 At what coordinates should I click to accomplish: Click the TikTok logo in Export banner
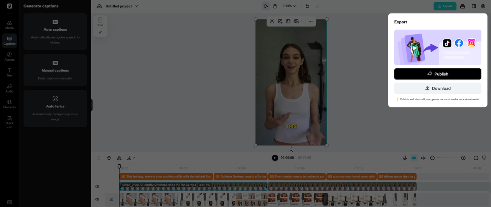point(447,43)
